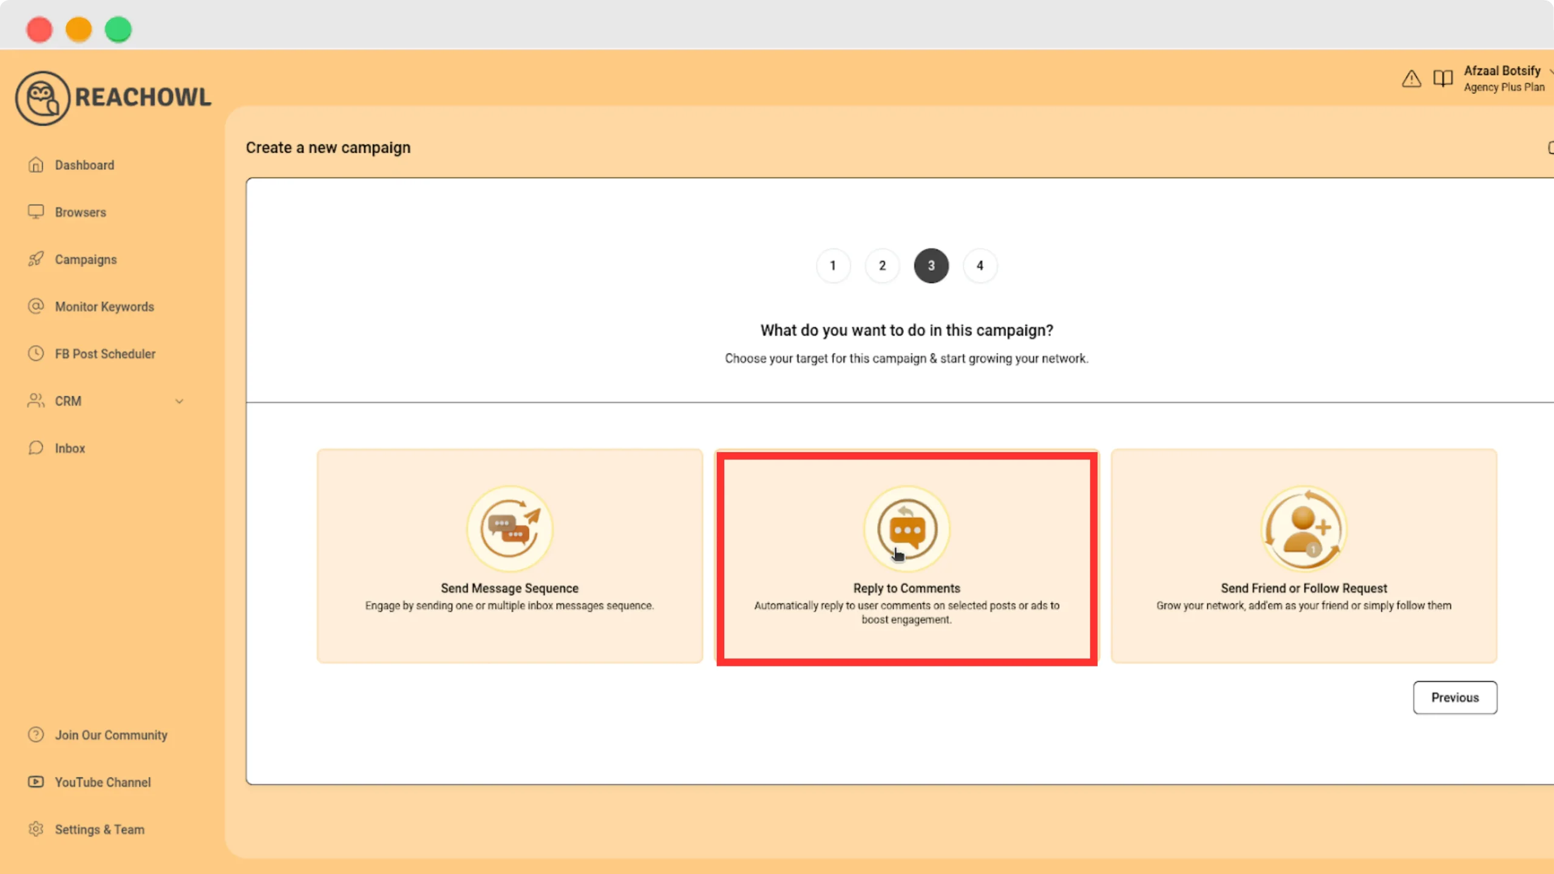
Task: Go to step 4 circle
Action: pos(980,265)
